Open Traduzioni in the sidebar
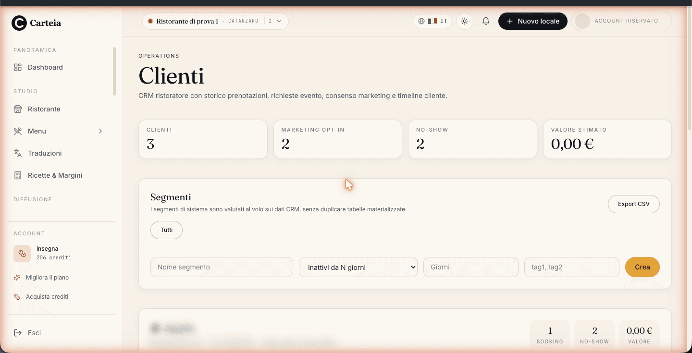This screenshot has height=353, width=692. pos(45,153)
